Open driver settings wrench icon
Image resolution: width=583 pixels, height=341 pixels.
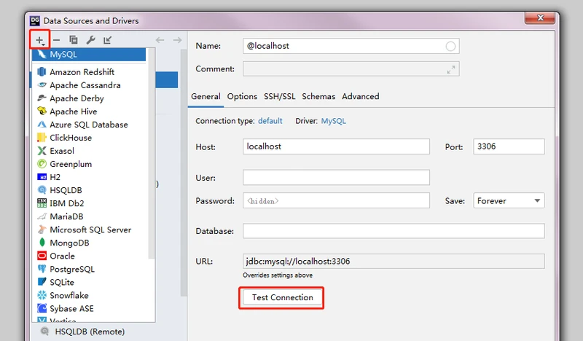(91, 40)
